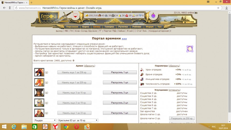The width and height of the screenshot is (231, 130).
Task: Open the Таверна menu
Action: pyautogui.click(x=109, y=27)
